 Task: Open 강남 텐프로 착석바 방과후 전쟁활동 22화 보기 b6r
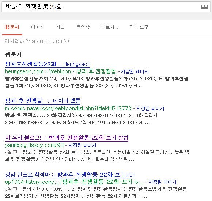point(69,175)
